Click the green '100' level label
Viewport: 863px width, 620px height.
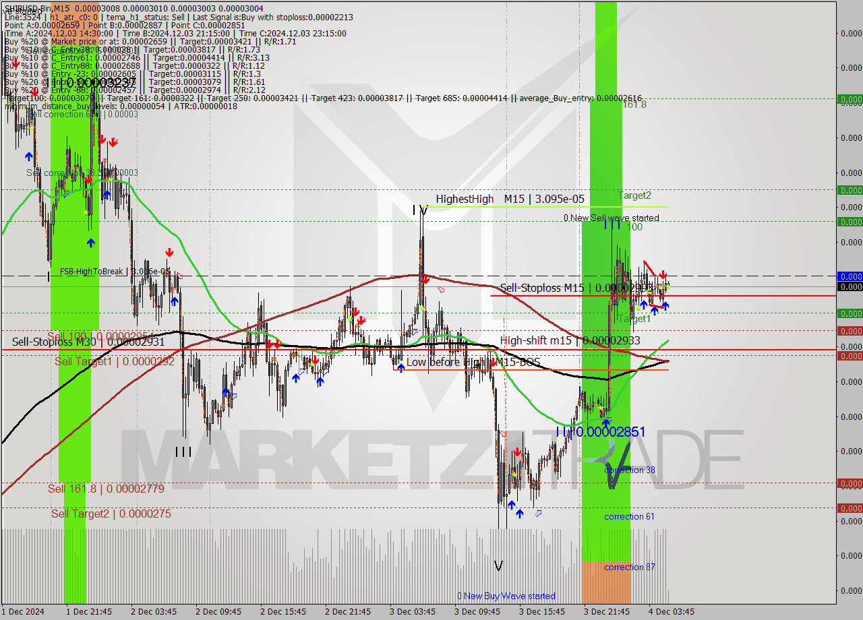[634, 227]
